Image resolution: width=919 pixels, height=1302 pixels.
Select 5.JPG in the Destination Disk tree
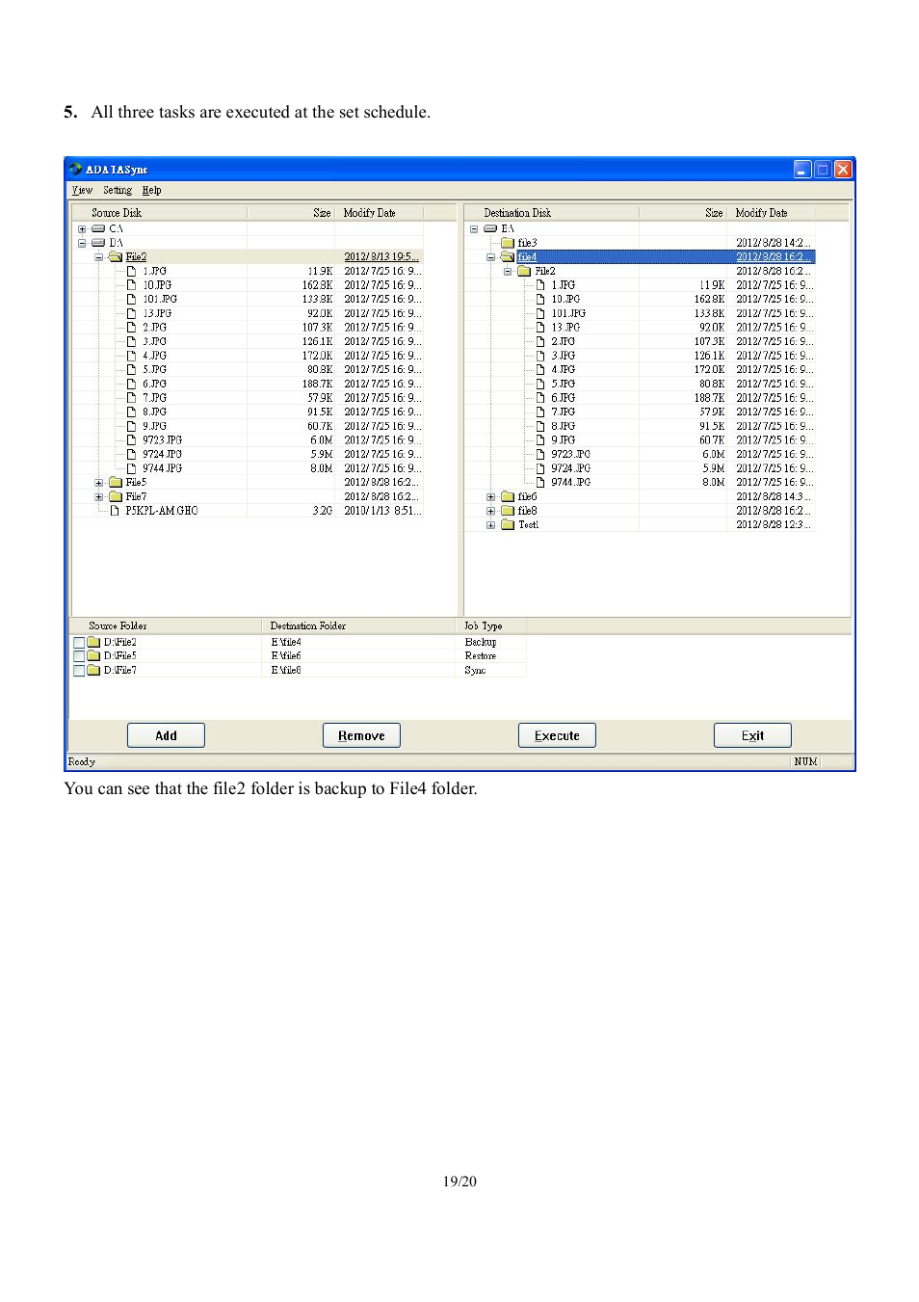(x=563, y=385)
